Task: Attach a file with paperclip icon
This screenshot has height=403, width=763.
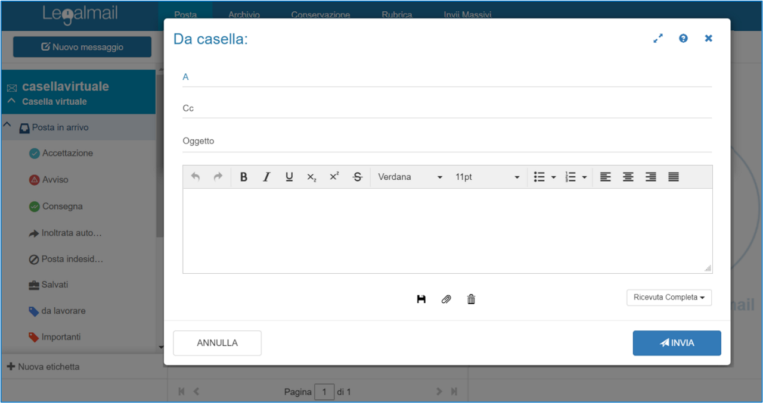Action: (x=446, y=299)
